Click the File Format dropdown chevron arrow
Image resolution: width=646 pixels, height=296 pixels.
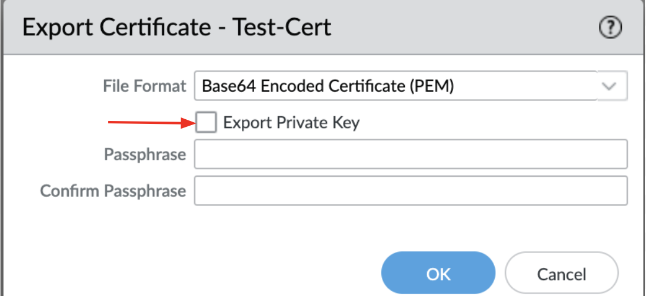pyautogui.click(x=610, y=86)
